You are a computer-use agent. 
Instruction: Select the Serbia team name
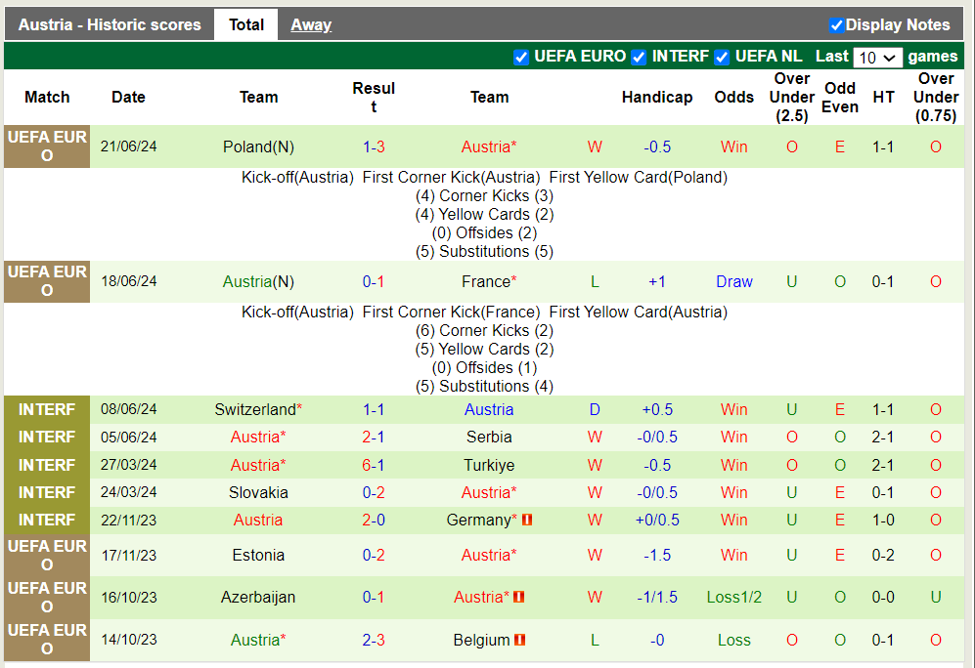(x=489, y=438)
